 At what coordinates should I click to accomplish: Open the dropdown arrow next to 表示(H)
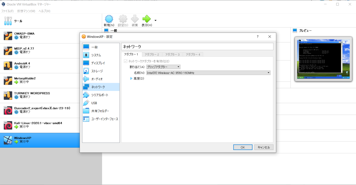[x=155, y=20]
